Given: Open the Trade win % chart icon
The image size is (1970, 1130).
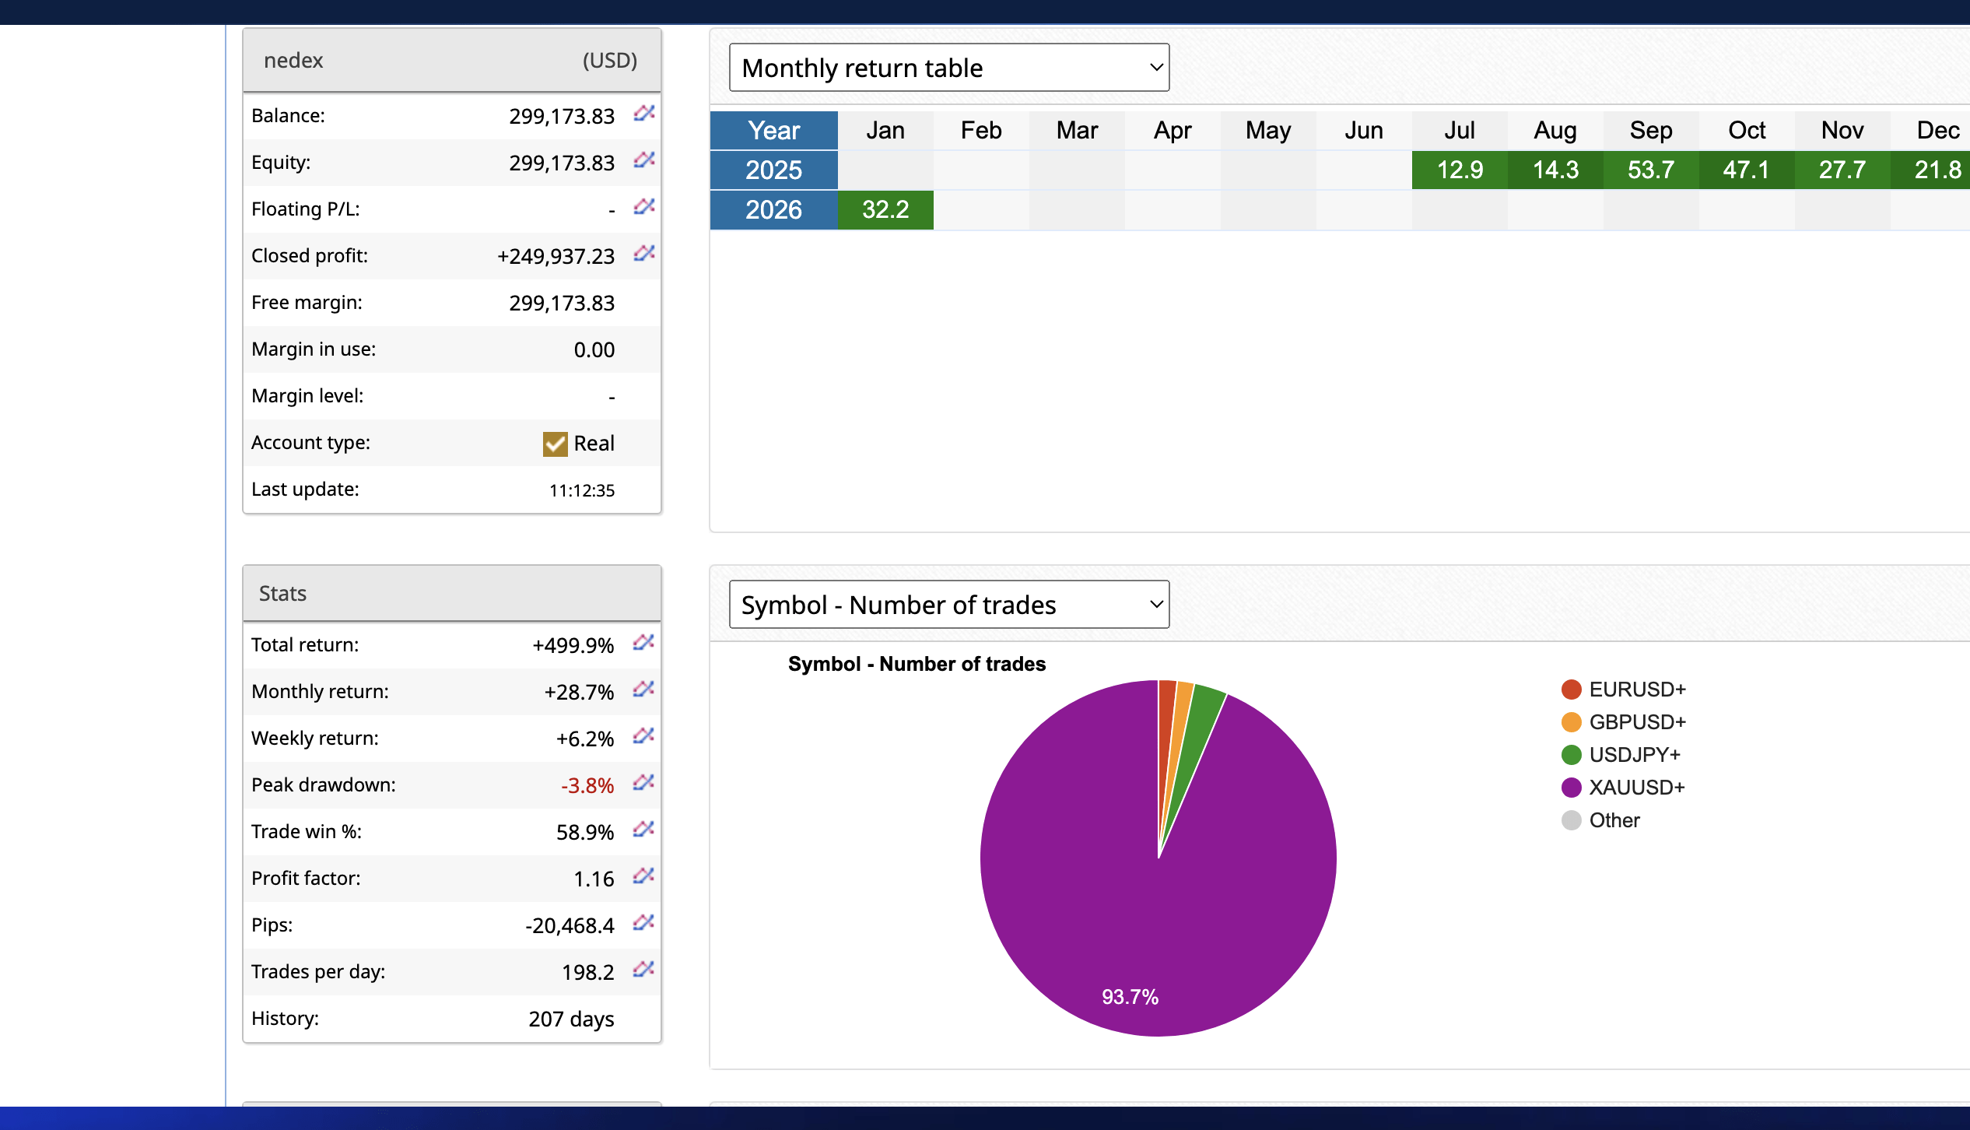Looking at the screenshot, I should tap(643, 830).
